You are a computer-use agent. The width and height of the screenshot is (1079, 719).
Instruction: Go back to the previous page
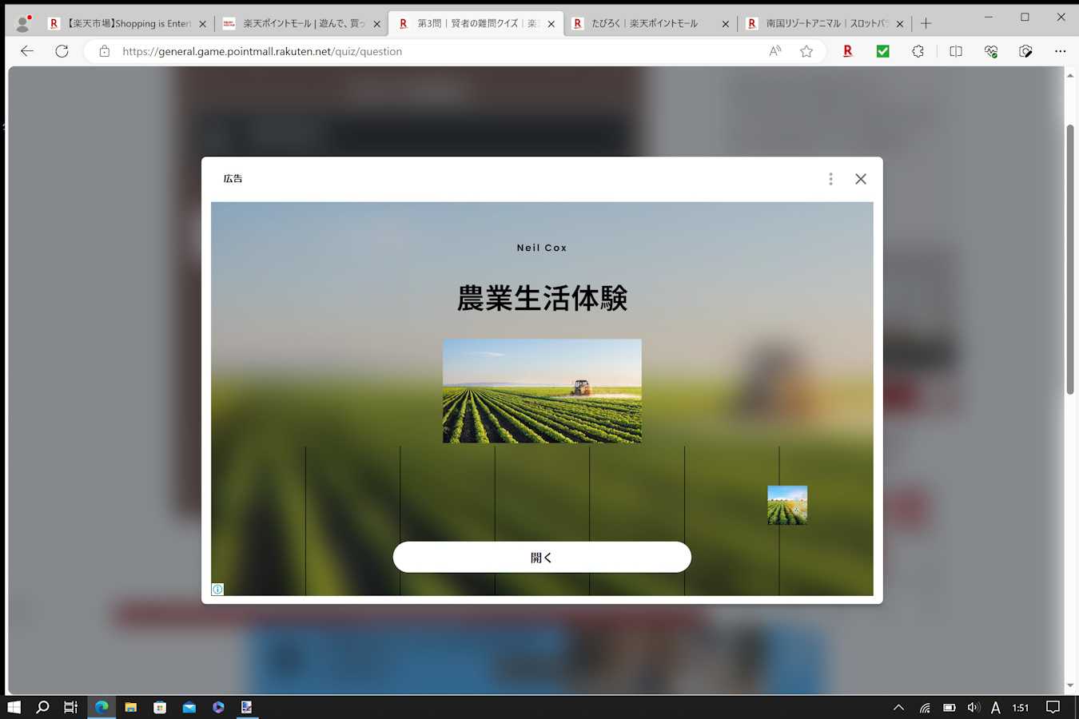pos(27,51)
